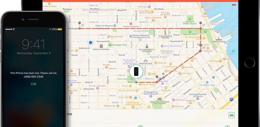Click the green dot on Geary St
This screenshot has height=127, width=260.
136,82
